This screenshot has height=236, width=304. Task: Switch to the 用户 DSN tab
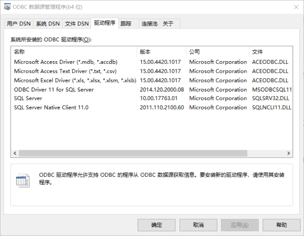pos(19,24)
